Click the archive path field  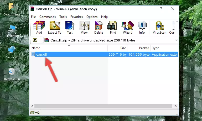tap(111, 40)
